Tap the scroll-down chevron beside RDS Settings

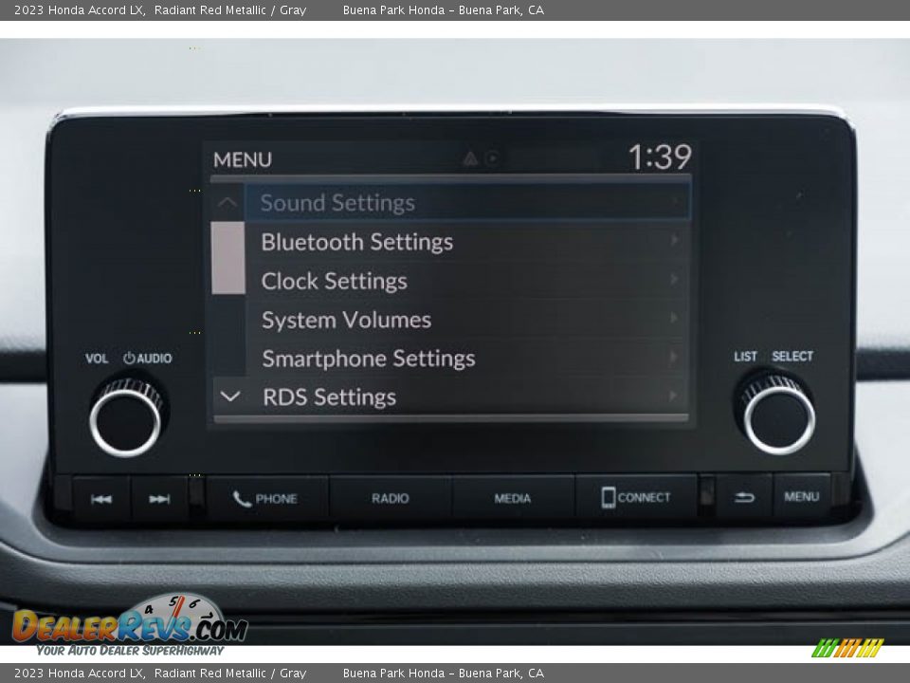coord(230,397)
